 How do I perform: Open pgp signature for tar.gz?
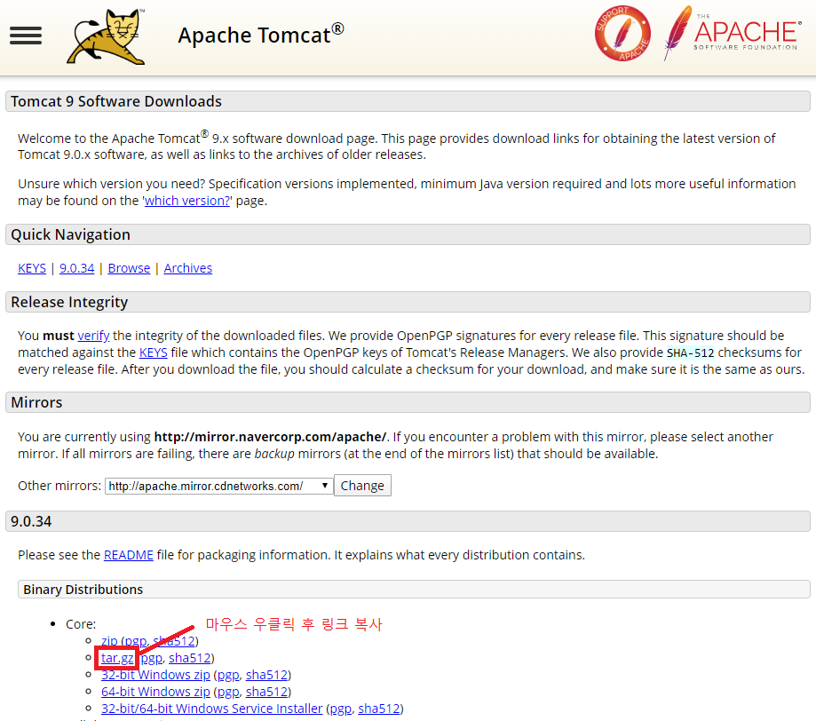click(152, 658)
